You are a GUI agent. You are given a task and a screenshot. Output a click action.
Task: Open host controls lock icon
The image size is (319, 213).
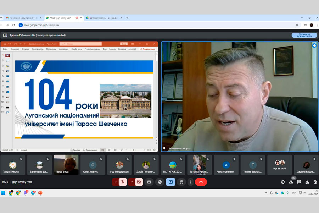(315, 182)
